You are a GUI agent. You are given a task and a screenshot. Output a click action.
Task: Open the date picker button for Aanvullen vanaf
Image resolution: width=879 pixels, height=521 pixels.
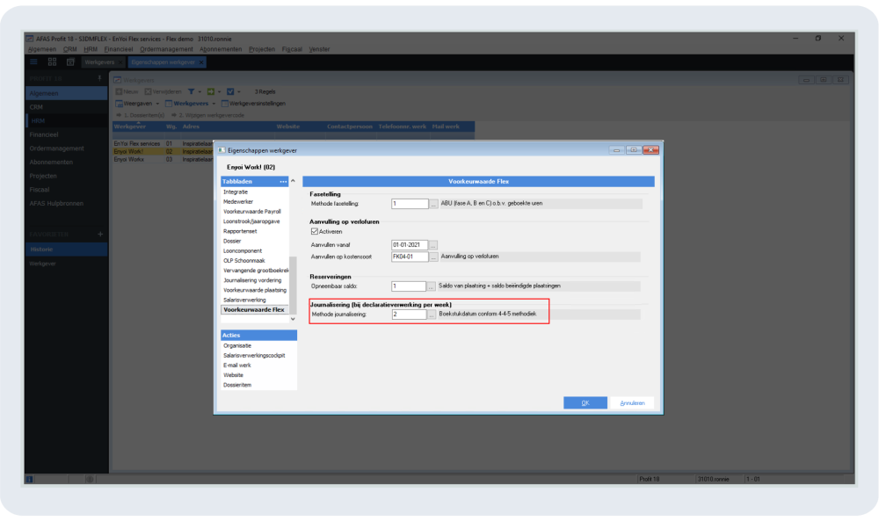pyautogui.click(x=432, y=245)
